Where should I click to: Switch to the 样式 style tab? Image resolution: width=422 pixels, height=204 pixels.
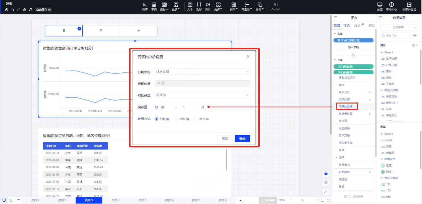[346, 25]
